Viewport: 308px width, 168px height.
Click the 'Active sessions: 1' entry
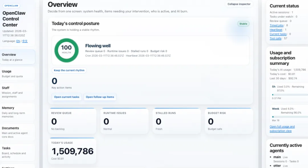pos(281,12)
